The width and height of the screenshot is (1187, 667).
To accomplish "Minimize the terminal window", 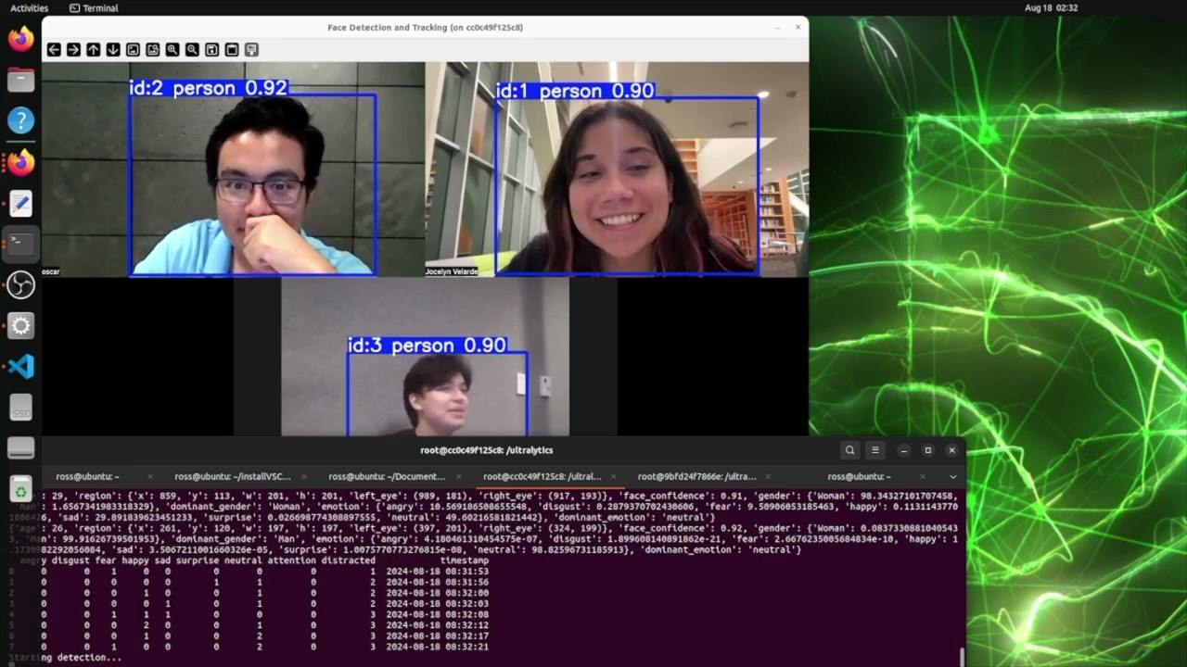I will [x=904, y=450].
